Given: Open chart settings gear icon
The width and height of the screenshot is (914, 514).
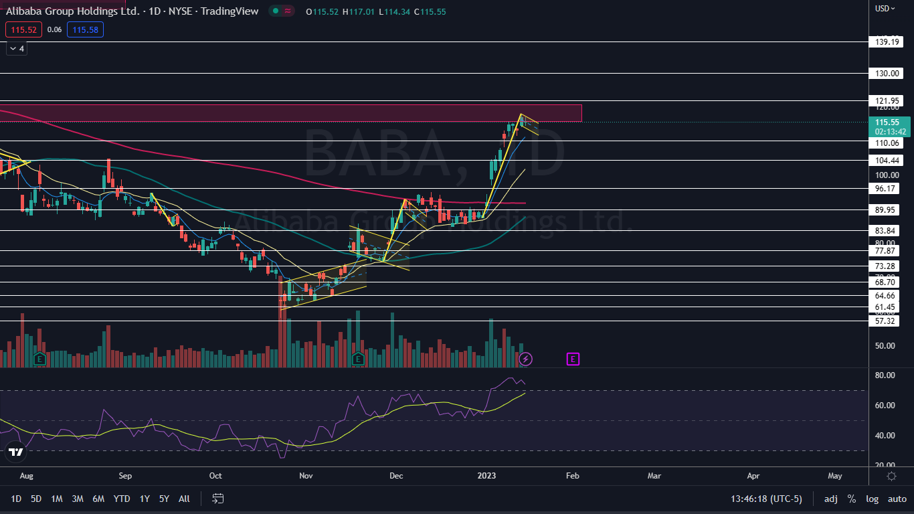Looking at the screenshot, I should [891, 476].
